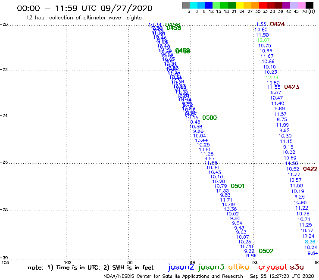319x280 pixels.
Task: Click the wave height value 9.15
Action: [x=288, y=147]
